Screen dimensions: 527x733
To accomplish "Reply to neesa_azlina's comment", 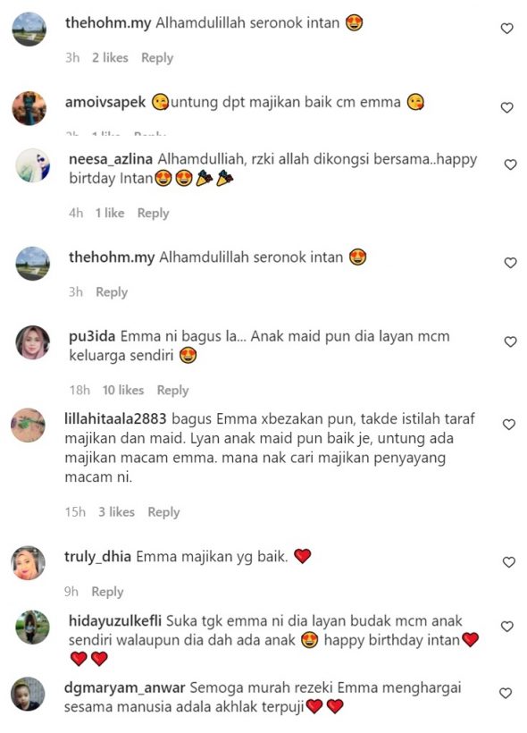I will point(154,213).
